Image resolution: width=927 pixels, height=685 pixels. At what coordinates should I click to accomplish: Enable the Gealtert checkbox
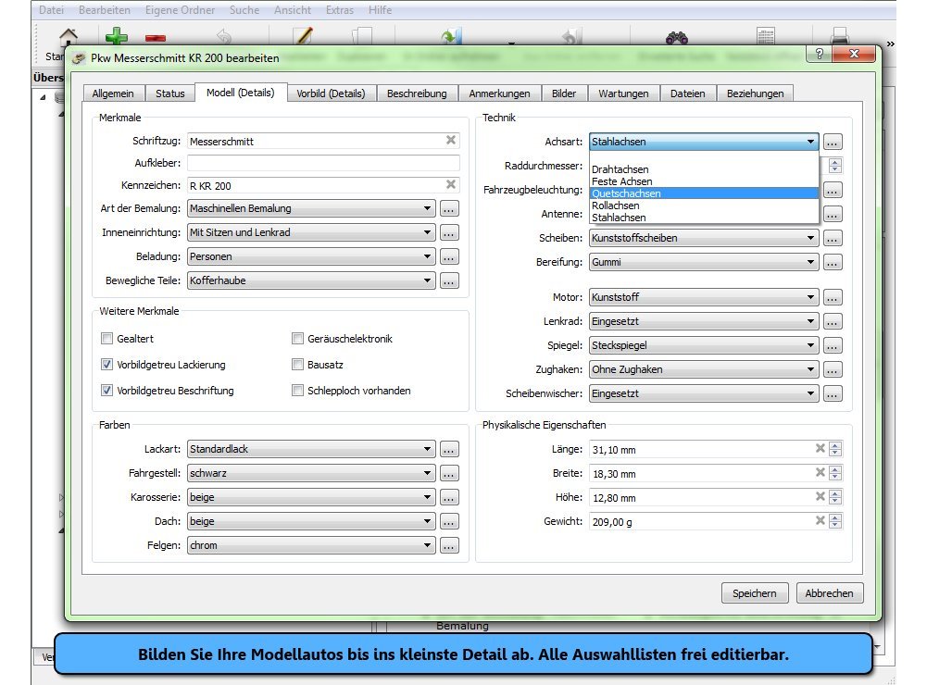tap(107, 339)
